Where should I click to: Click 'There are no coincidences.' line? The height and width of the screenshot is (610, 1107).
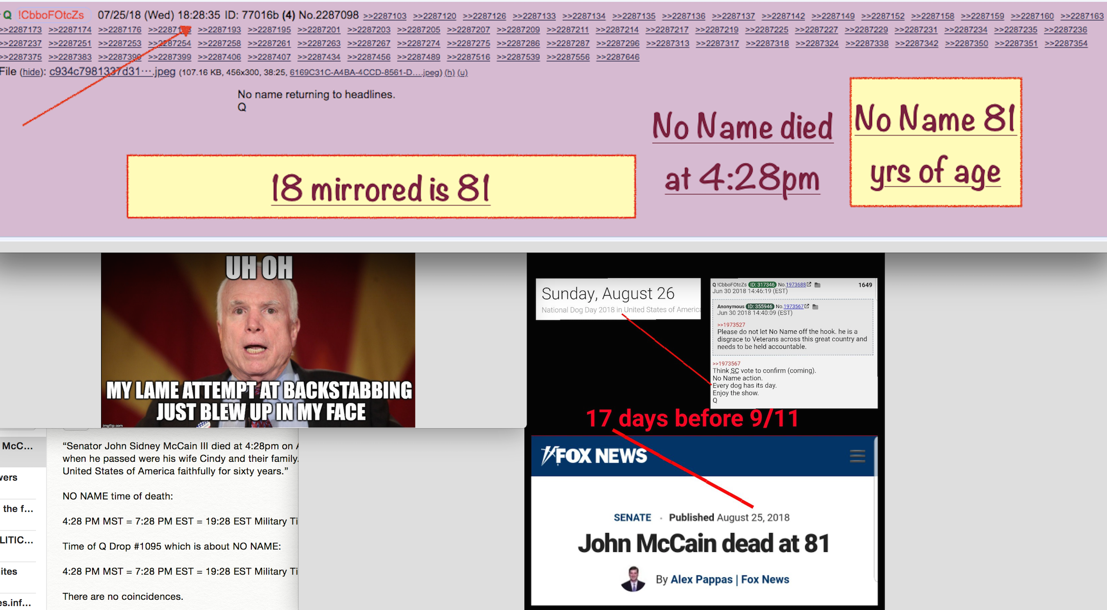click(122, 596)
